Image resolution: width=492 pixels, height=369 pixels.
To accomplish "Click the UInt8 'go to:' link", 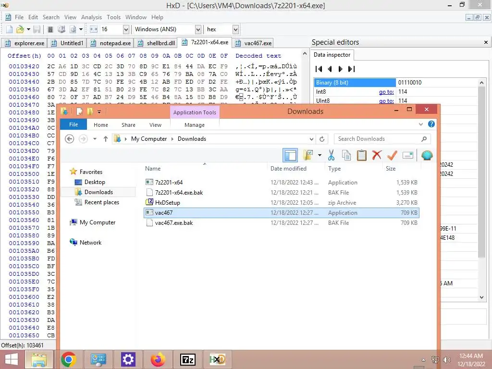I will coord(386,101).
